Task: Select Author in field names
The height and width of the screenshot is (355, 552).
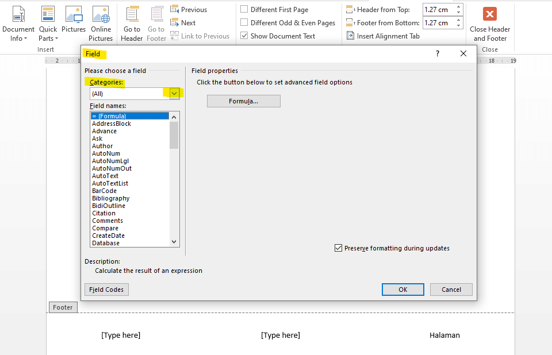Action: point(129,146)
